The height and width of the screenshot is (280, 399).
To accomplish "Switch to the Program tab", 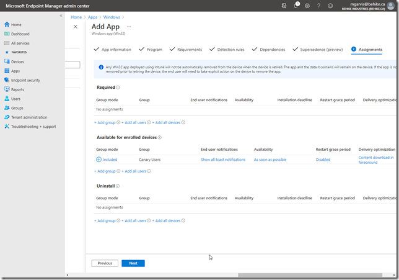I will pyautogui.click(x=154, y=49).
